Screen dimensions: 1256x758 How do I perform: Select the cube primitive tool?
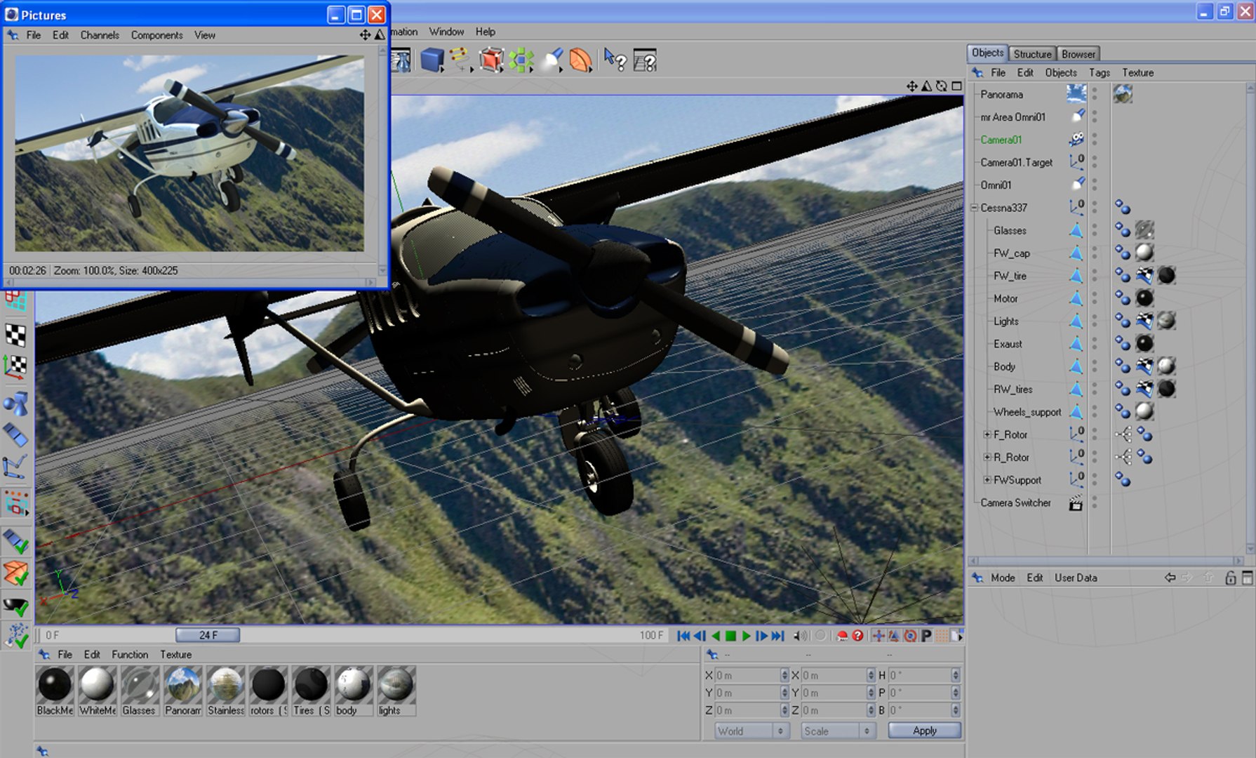click(432, 60)
